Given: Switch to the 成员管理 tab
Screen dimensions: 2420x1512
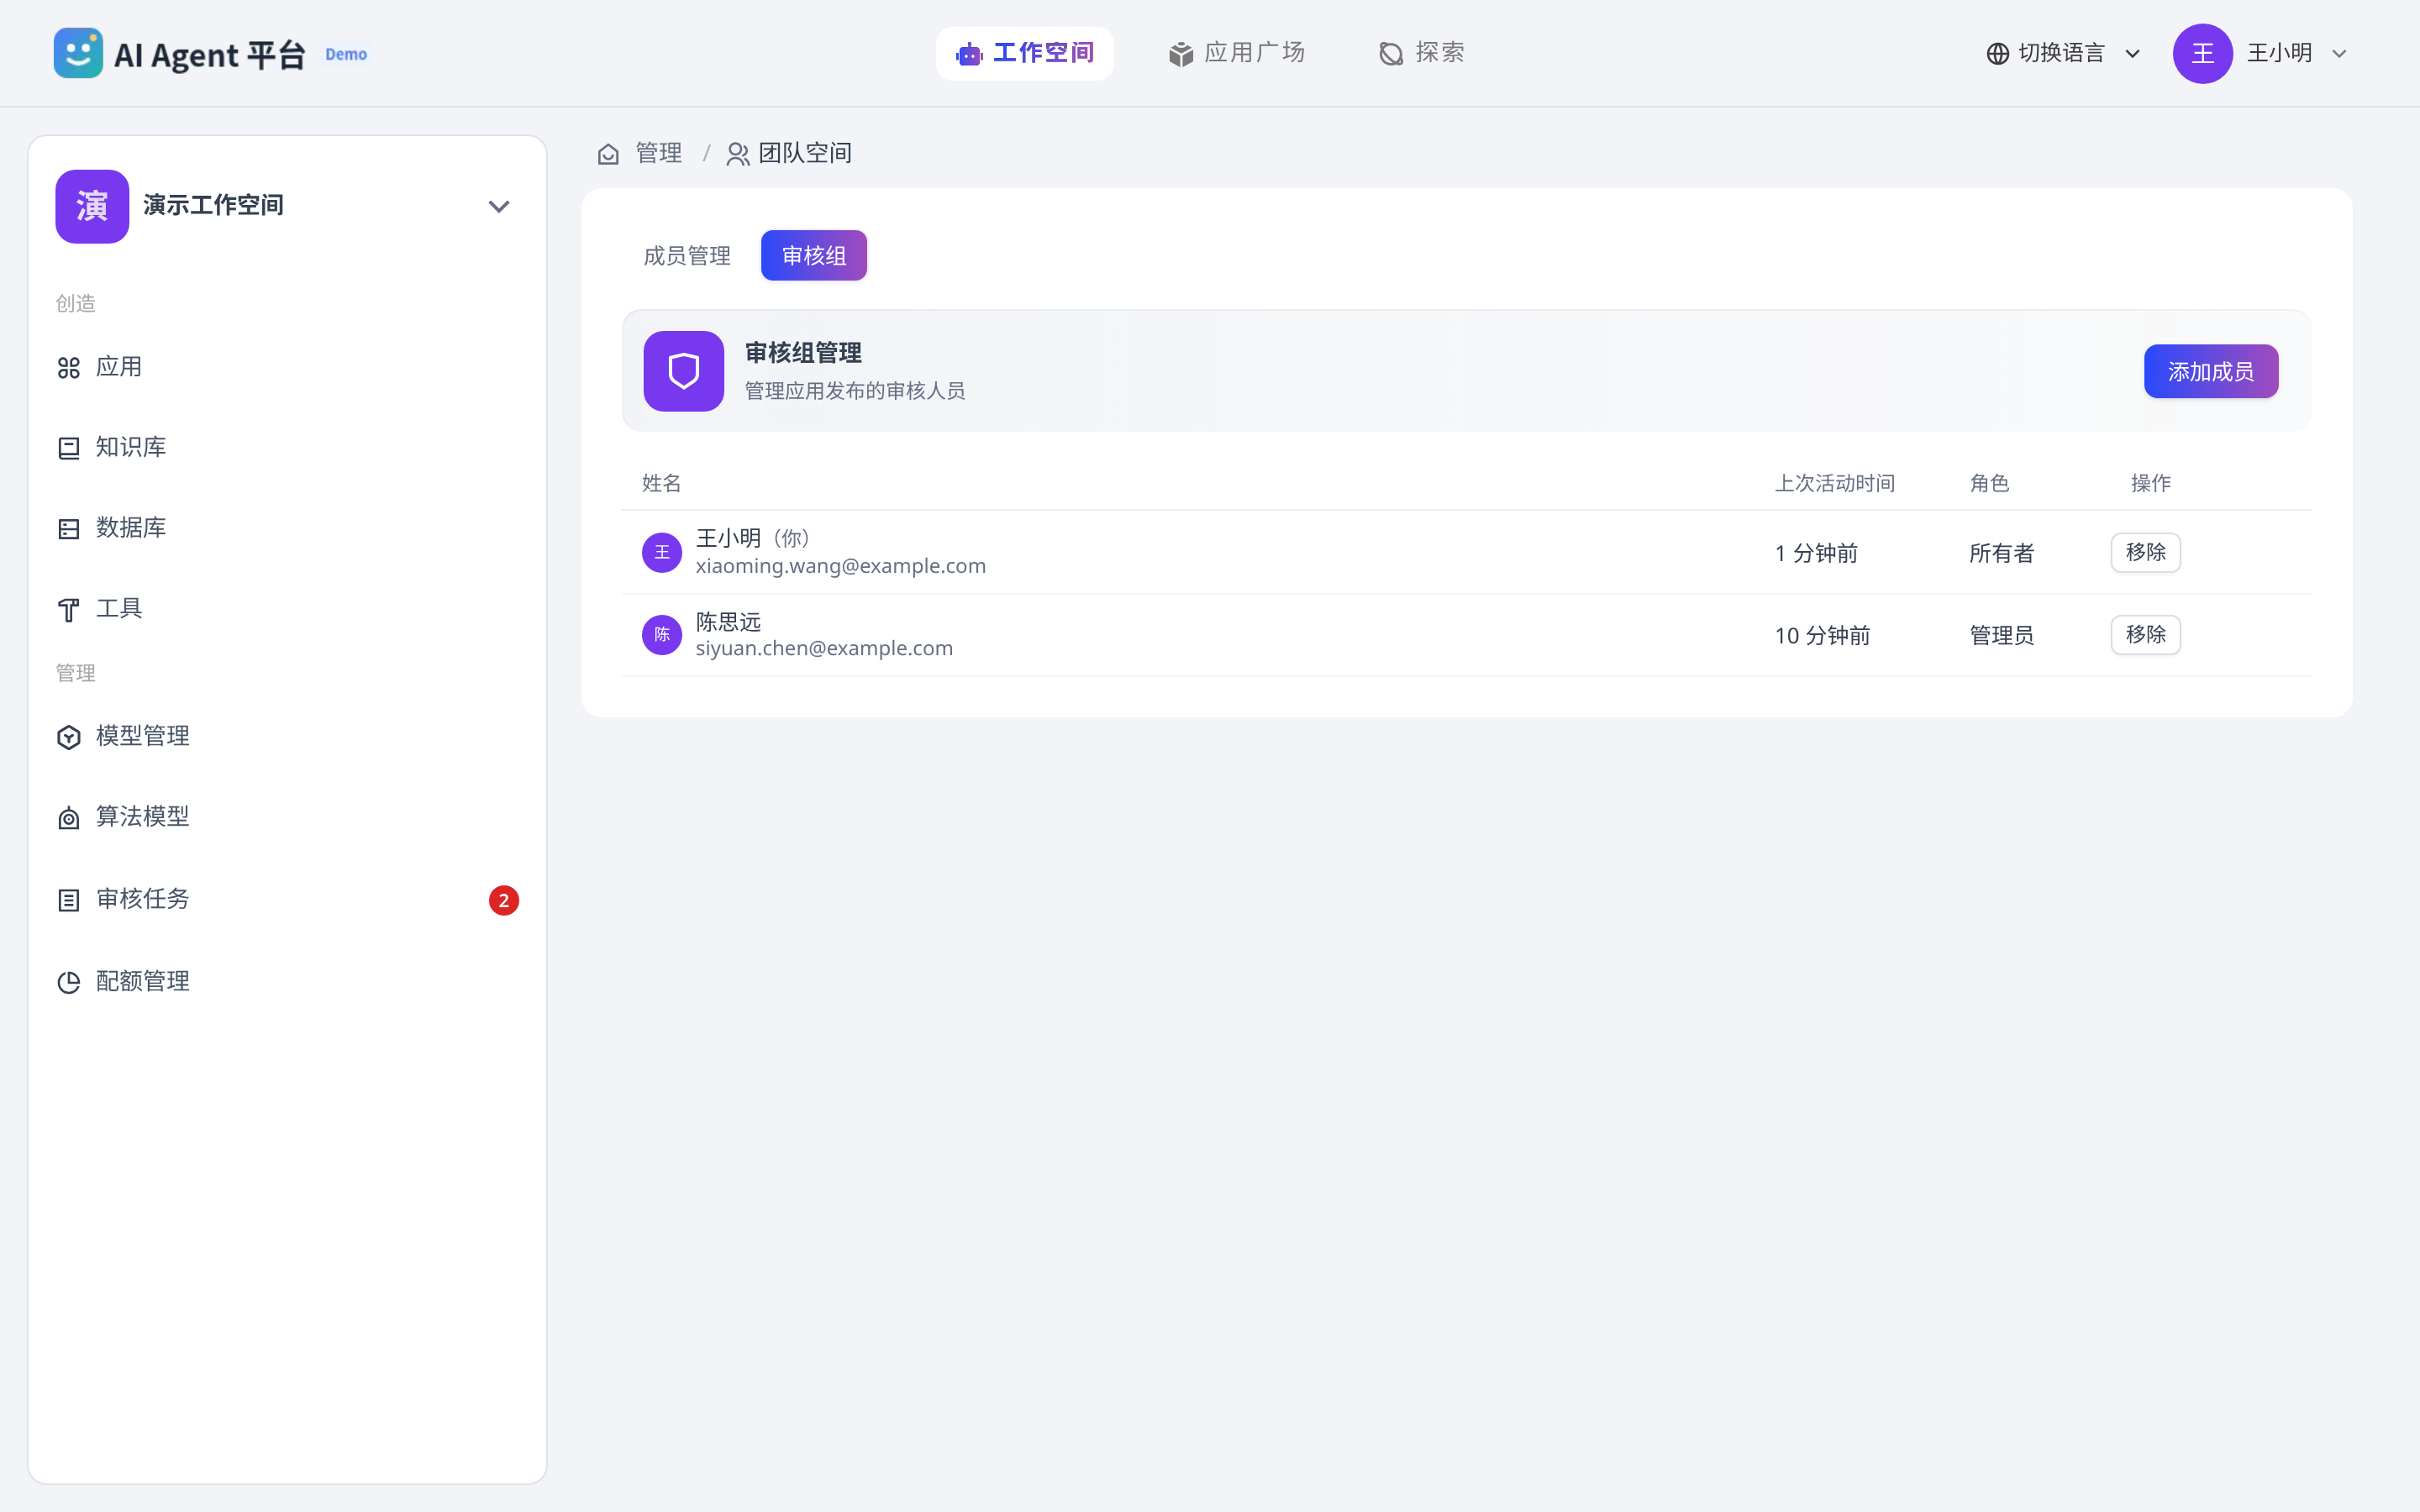Looking at the screenshot, I should pos(687,256).
